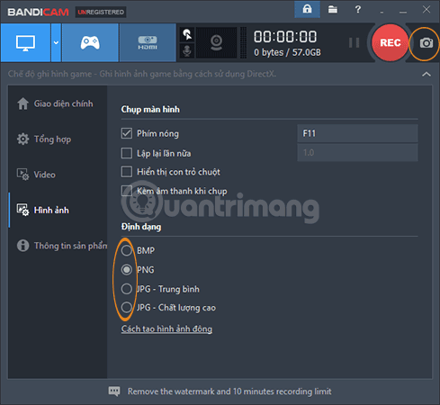440x405 pixels.
Task: Open help question mark icon
Action: pyautogui.click(x=358, y=10)
